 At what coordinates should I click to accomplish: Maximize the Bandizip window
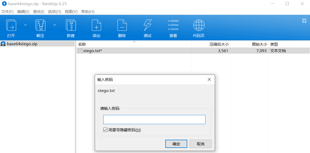click(x=287, y=4)
